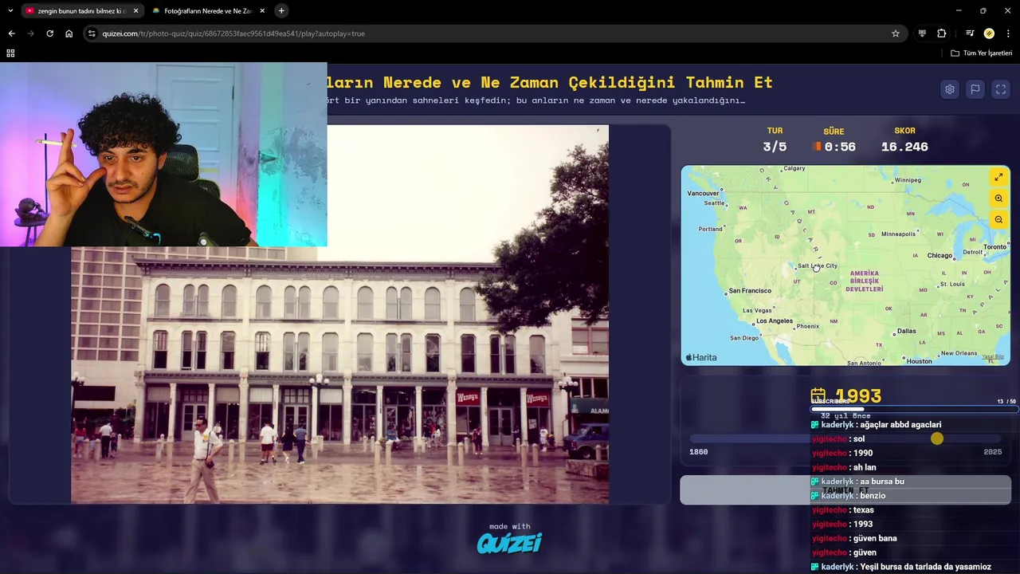Click the streamer webcam overlay
Image resolution: width=1020 pixels, height=574 pixels.
click(x=163, y=155)
